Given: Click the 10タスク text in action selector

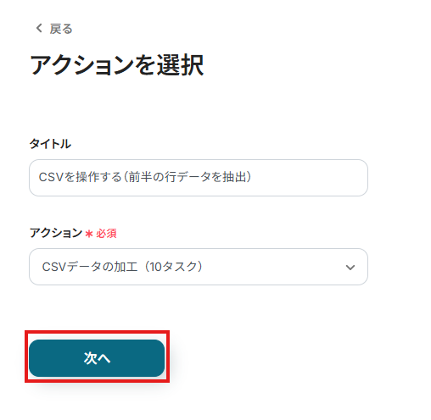Looking at the screenshot, I should (x=176, y=267).
